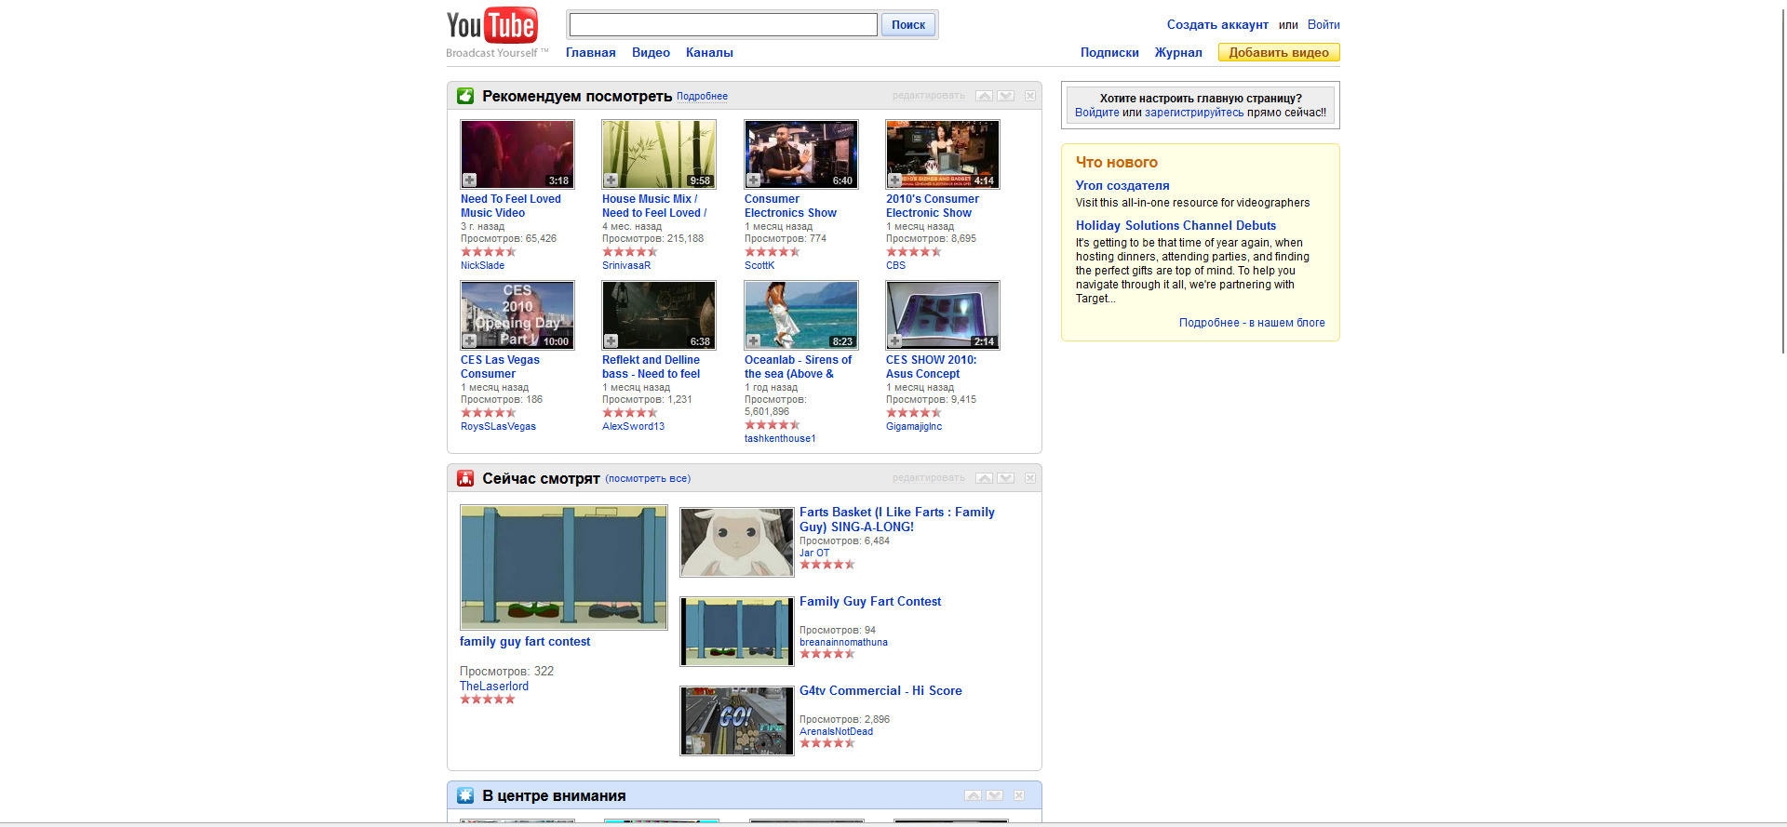Open the Видео tab
The image size is (1787, 827).
(651, 53)
